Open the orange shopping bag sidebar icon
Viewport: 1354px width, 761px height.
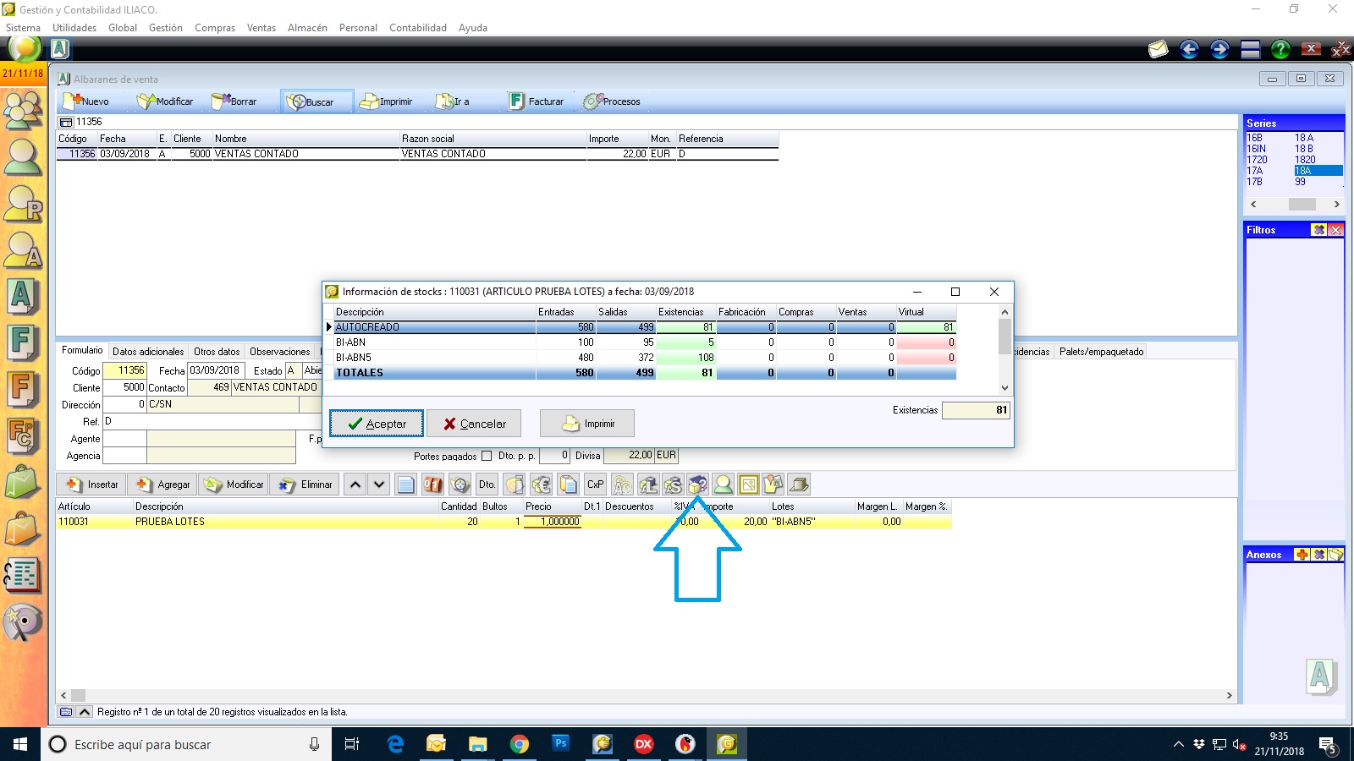tap(23, 528)
